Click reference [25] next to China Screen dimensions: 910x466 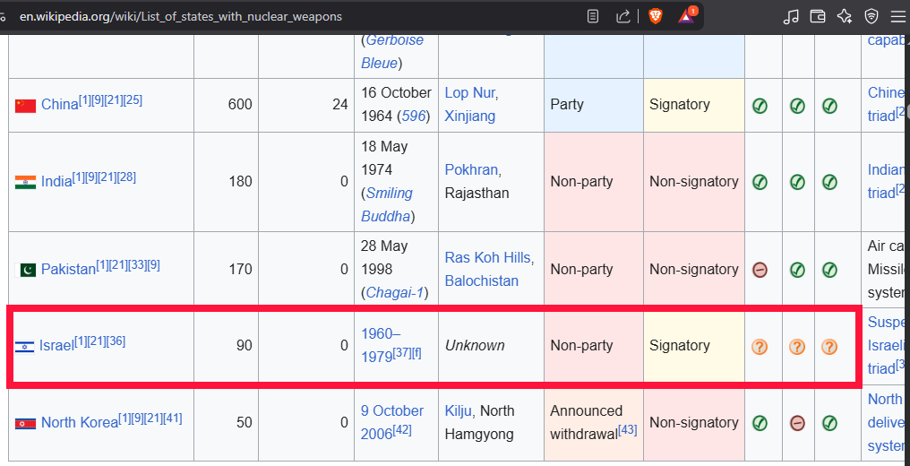(x=133, y=100)
